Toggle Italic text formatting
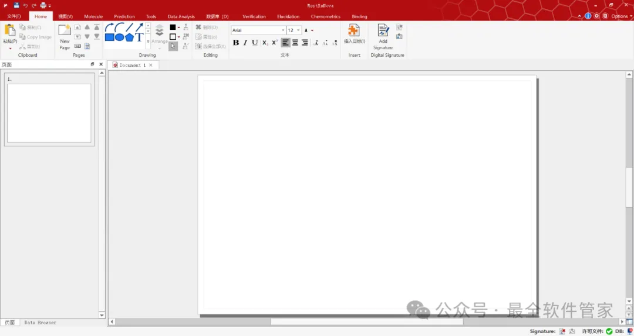Viewport: 634px width, 336px height. [245, 42]
